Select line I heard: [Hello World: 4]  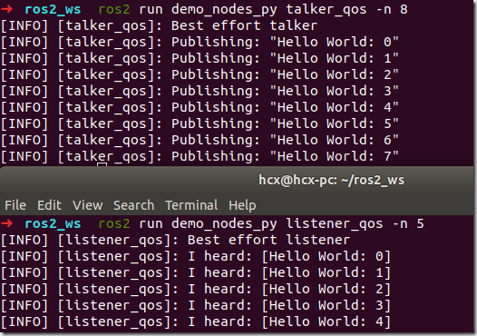tap(196, 322)
